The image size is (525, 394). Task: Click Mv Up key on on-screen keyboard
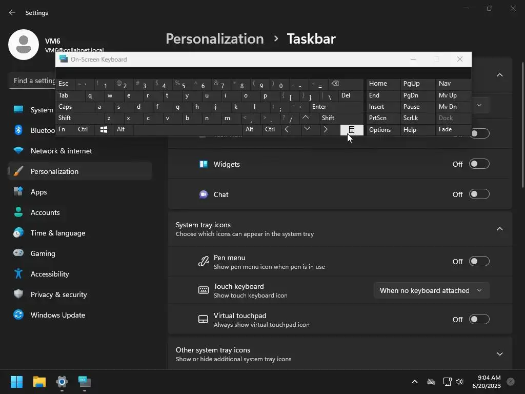click(453, 95)
